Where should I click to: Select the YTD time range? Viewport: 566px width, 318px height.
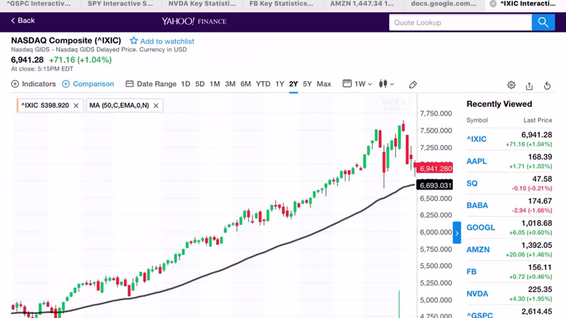pos(263,84)
